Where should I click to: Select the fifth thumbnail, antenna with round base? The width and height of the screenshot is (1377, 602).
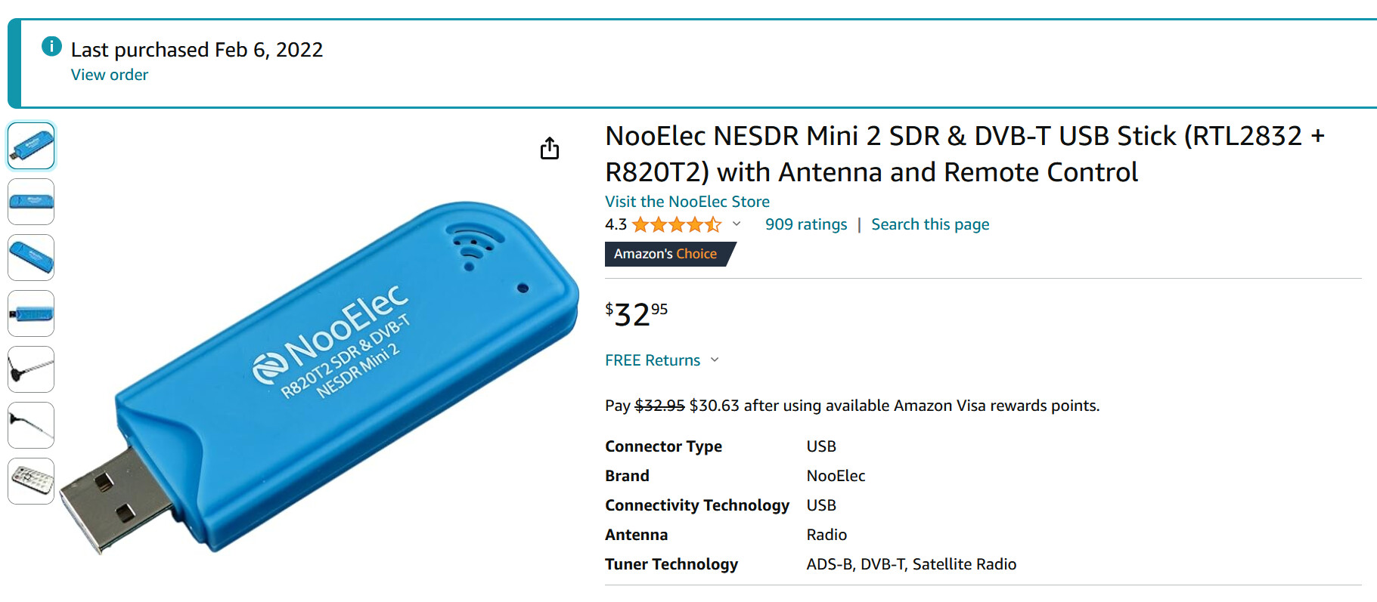tap(31, 369)
